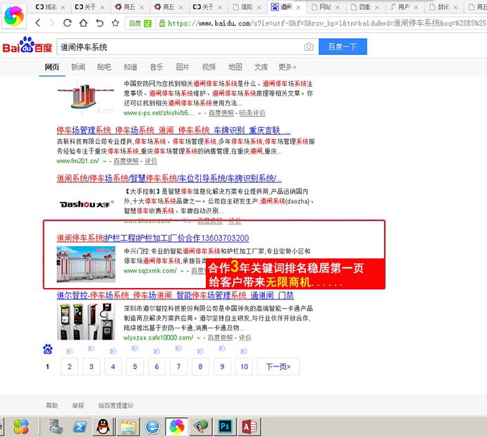
Task: Open image search via the camera icon
Action: pos(309,47)
